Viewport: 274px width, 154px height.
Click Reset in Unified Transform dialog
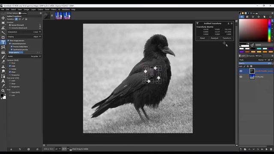tap(203, 38)
